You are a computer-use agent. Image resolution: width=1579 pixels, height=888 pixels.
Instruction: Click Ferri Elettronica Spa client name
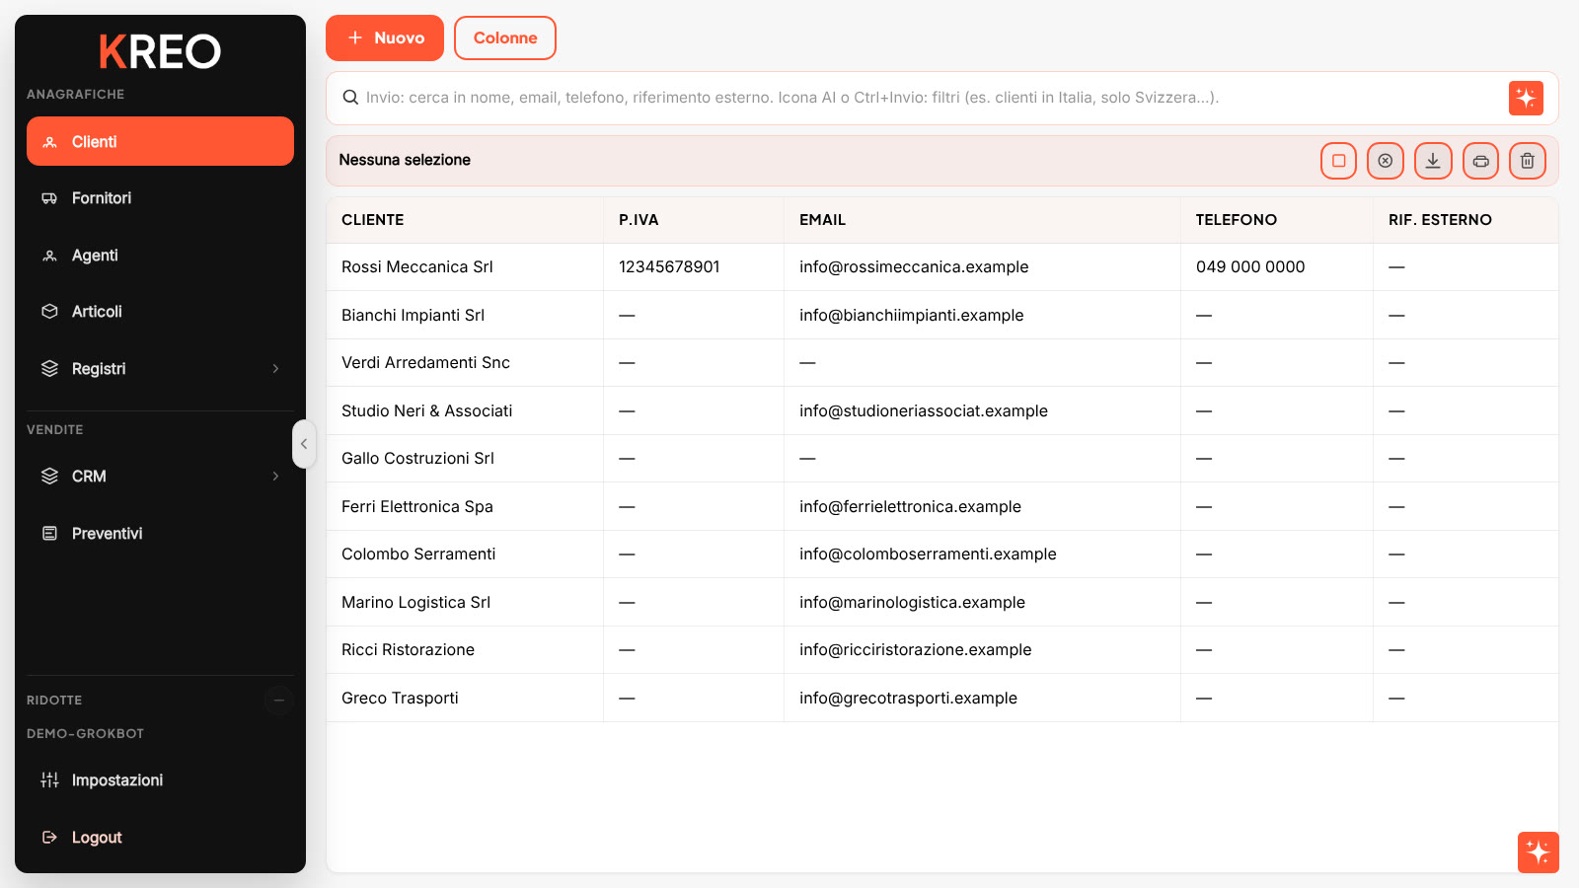pos(417,507)
